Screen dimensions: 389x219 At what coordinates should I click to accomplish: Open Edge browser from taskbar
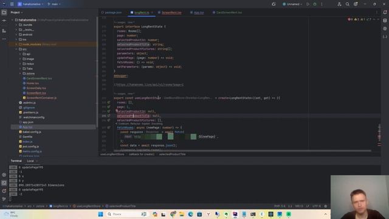click(x=190, y=214)
